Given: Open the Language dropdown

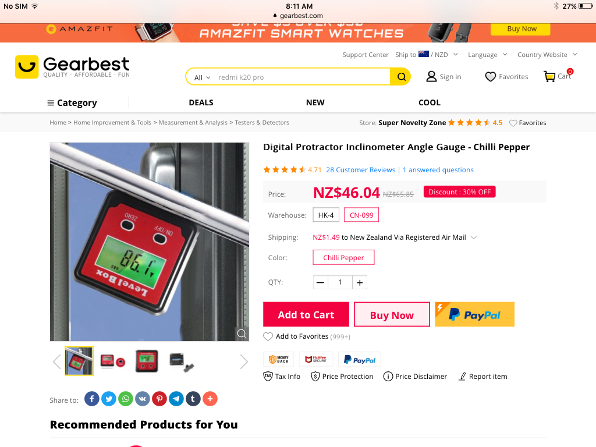Looking at the screenshot, I should [x=487, y=55].
